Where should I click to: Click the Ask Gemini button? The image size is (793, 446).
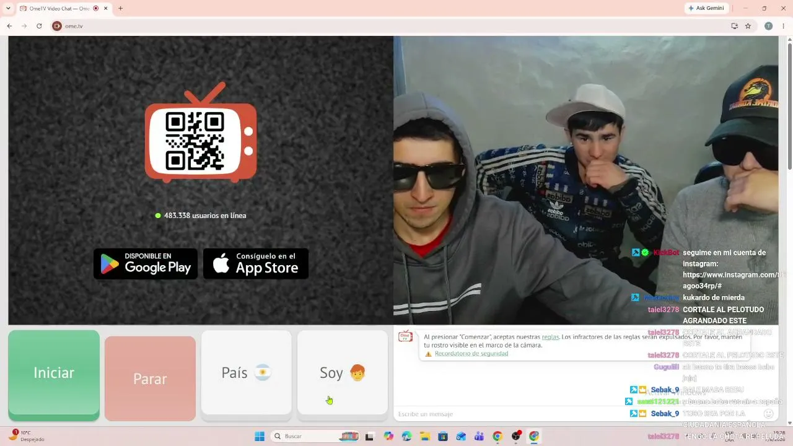706,8
